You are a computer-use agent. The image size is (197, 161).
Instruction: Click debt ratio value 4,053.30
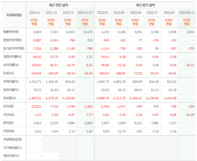coord(119,82)
